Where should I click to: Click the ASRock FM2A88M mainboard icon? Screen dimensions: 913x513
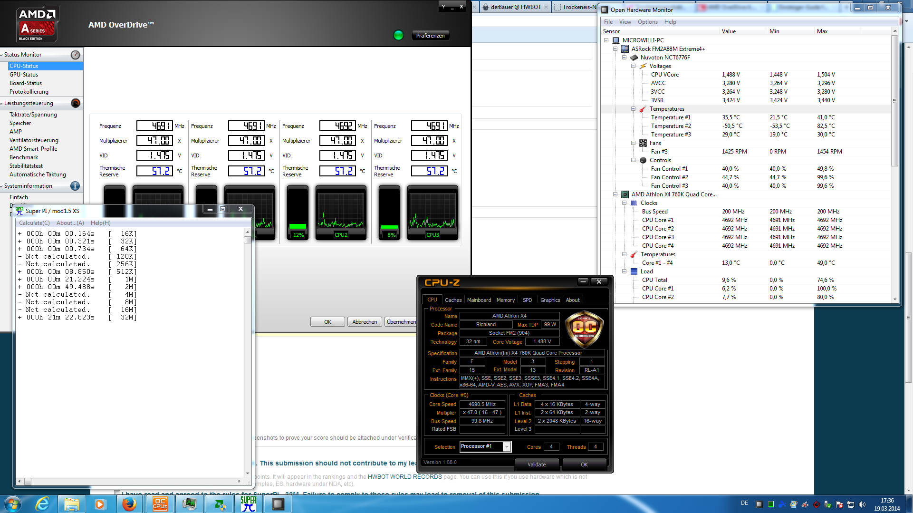(x=625, y=49)
